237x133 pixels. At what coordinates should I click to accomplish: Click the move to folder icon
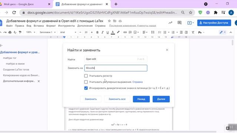(115, 21)
